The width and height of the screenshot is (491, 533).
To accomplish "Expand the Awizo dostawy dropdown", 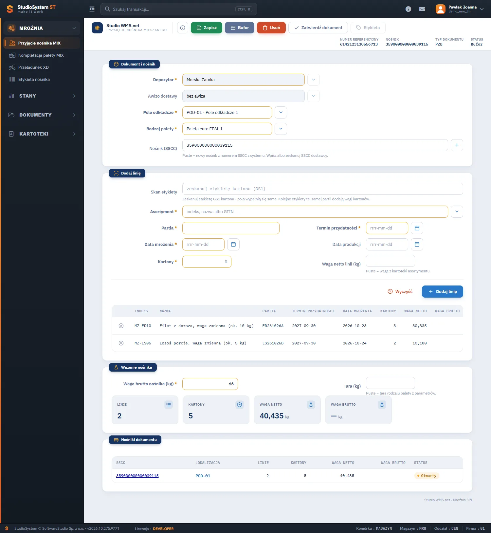I will 314,96.
